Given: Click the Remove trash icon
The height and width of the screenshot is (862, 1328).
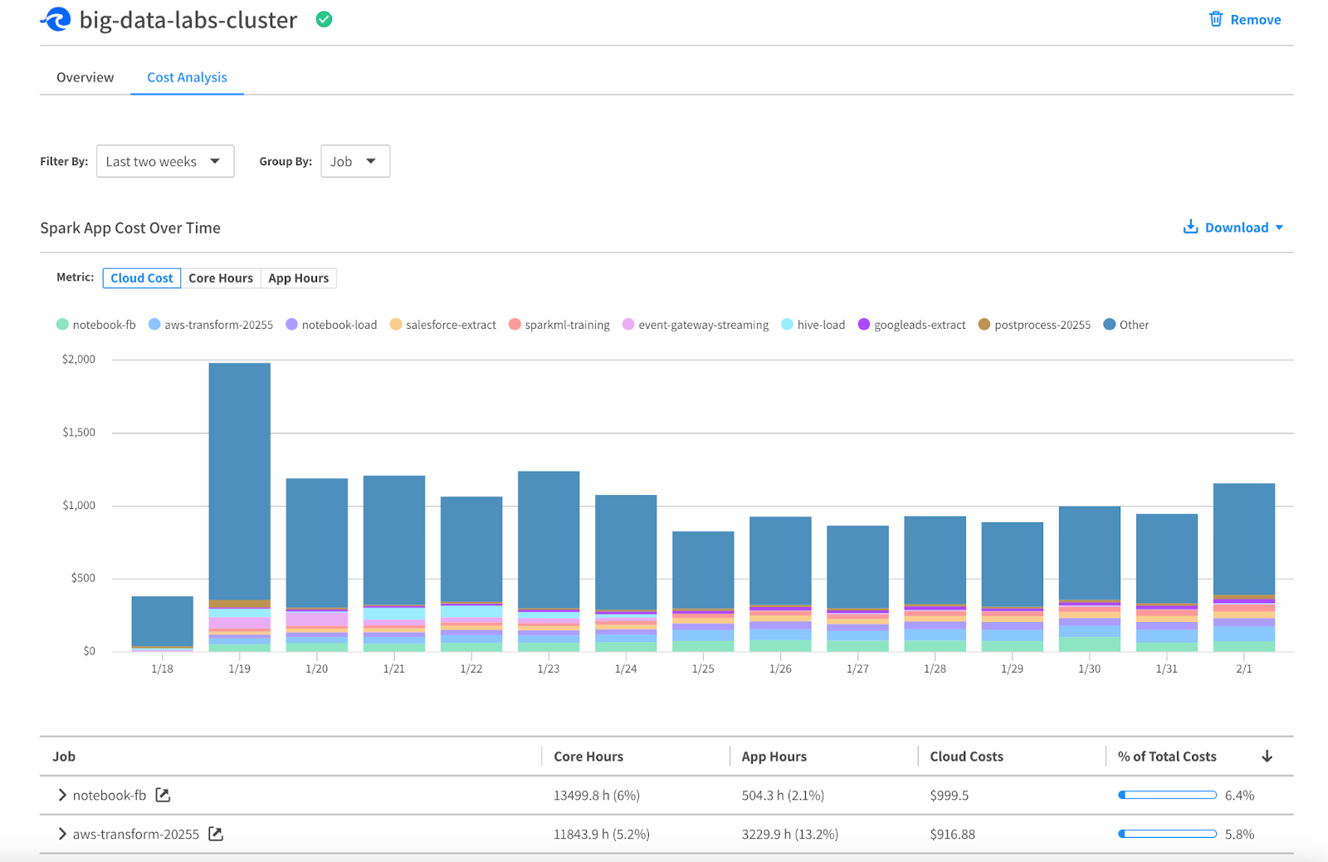Looking at the screenshot, I should 1216,19.
